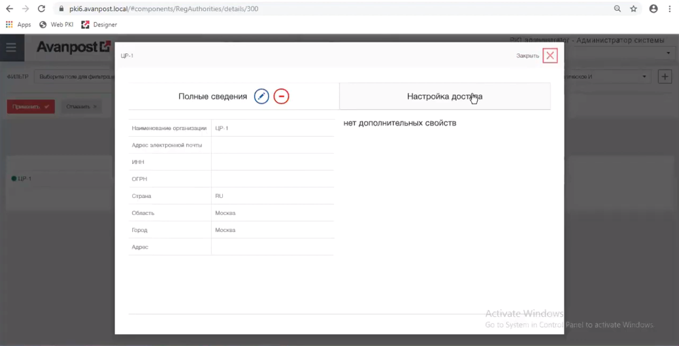Click the plus add button near filter
The width and height of the screenshot is (679, 346).
[x=665, y=77]
